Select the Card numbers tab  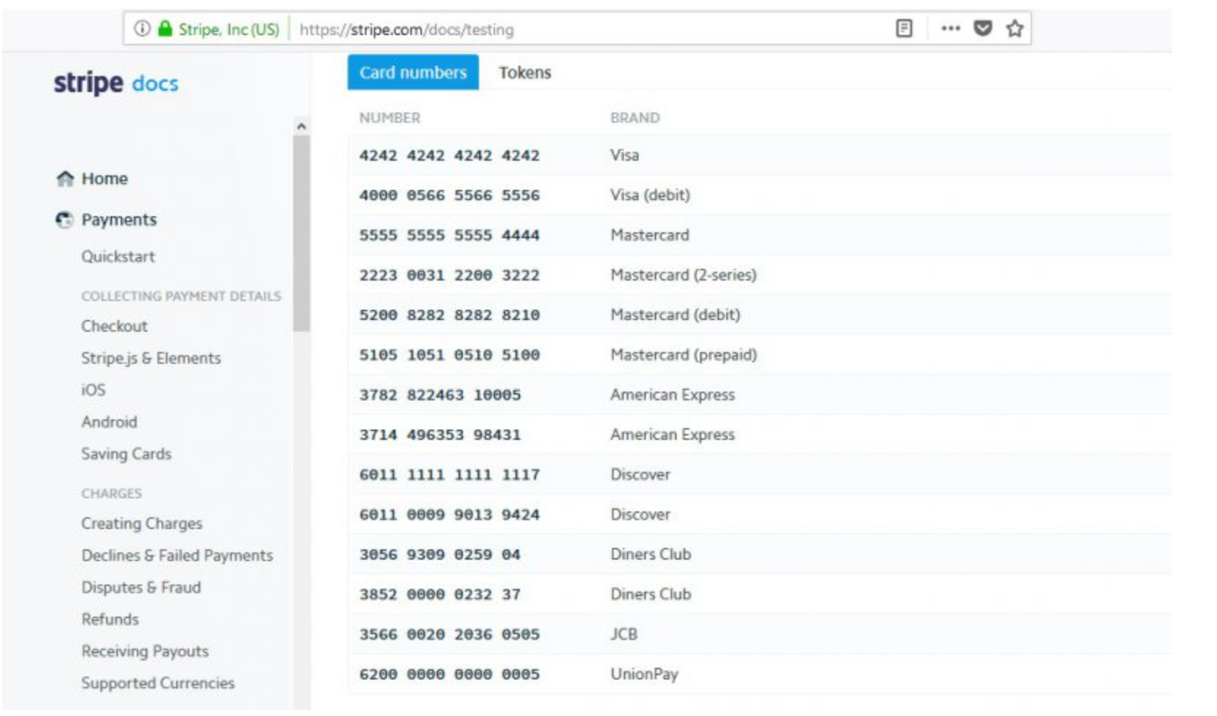point(412,73)
